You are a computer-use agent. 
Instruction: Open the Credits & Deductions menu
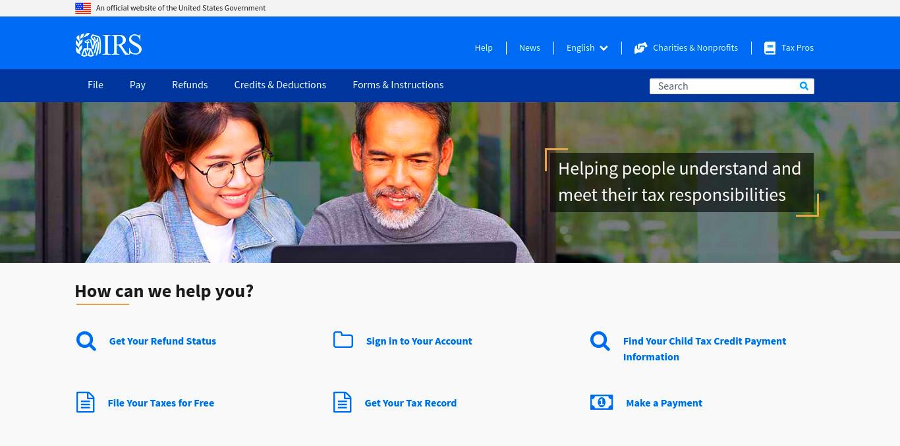pyautogui.click(x=280, y=85)
